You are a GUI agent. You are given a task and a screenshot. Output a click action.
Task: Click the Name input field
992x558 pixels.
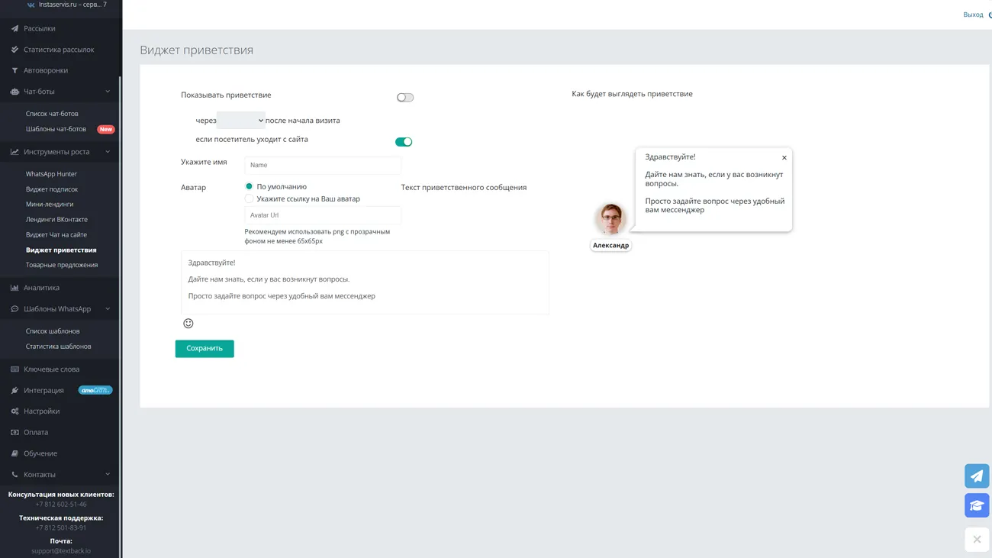click(x=322, y=165)
